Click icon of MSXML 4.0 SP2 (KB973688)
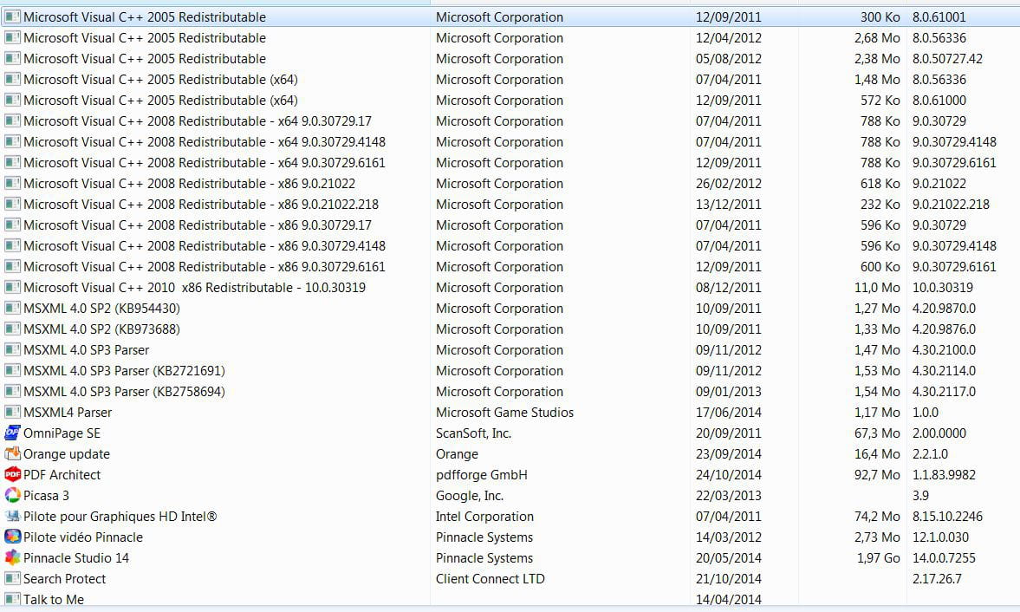Screen dimensions: 1020x612 [12, 329]
